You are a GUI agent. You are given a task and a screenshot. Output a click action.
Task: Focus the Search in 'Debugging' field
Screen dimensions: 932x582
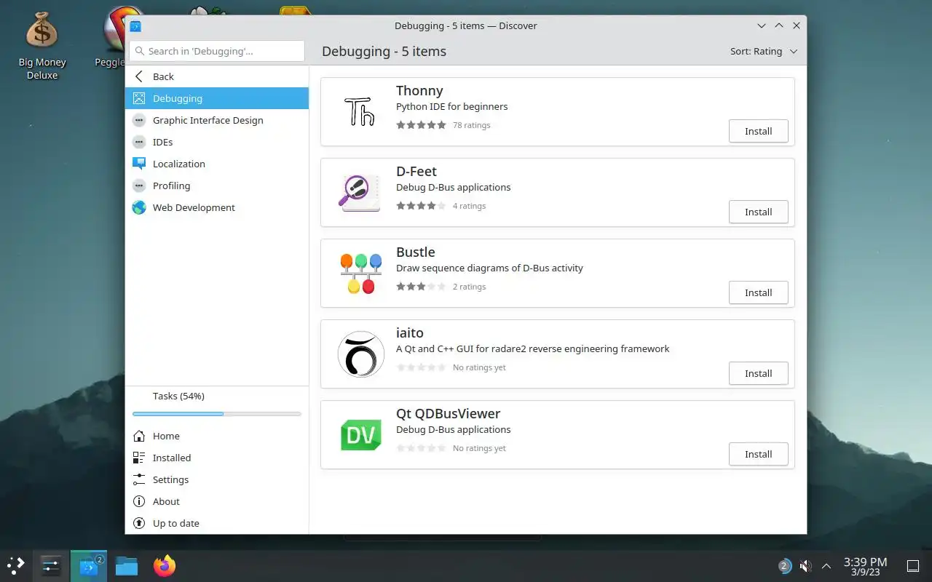(x=217, y=51)
